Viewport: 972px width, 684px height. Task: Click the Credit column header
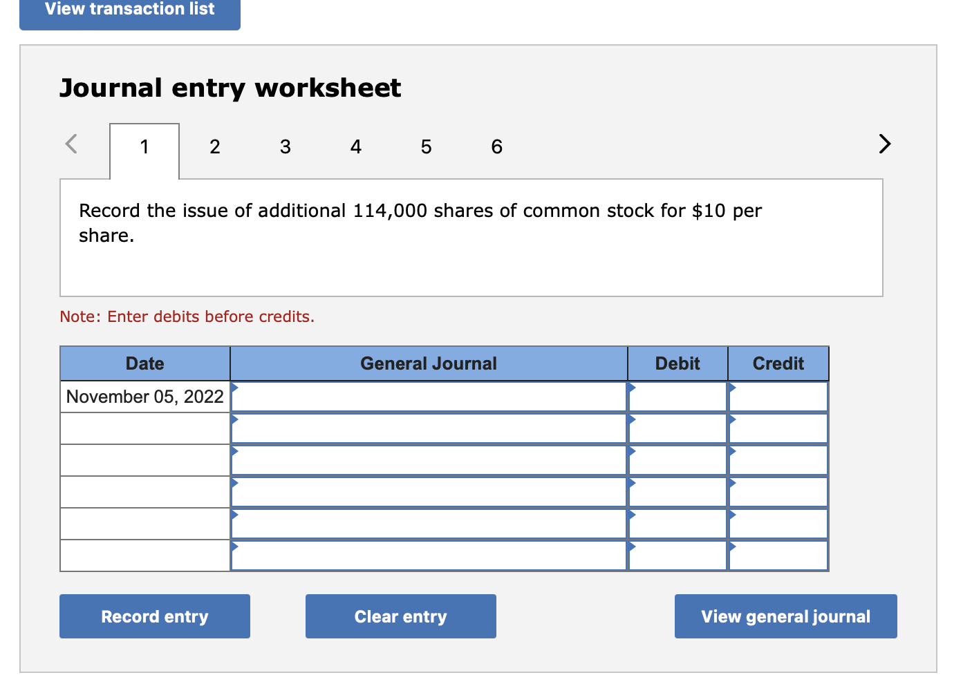coord(778,363)
